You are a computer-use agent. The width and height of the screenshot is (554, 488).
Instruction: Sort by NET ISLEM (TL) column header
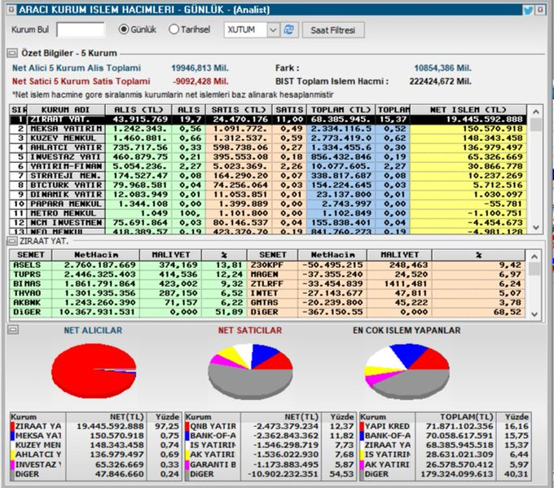pos(468,109)
